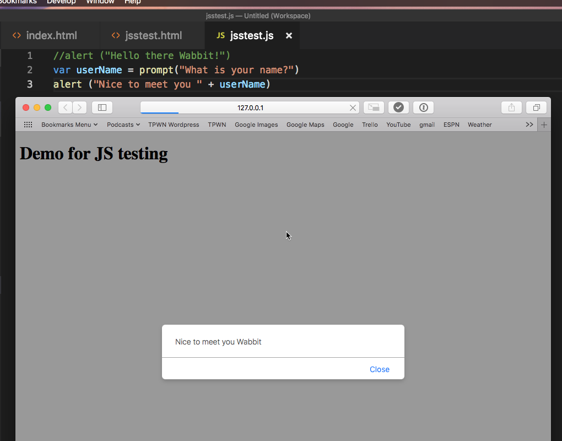Open the Help menu in menu bar
The width and height of the screenshot is (562, 441).
pos(133,2)
